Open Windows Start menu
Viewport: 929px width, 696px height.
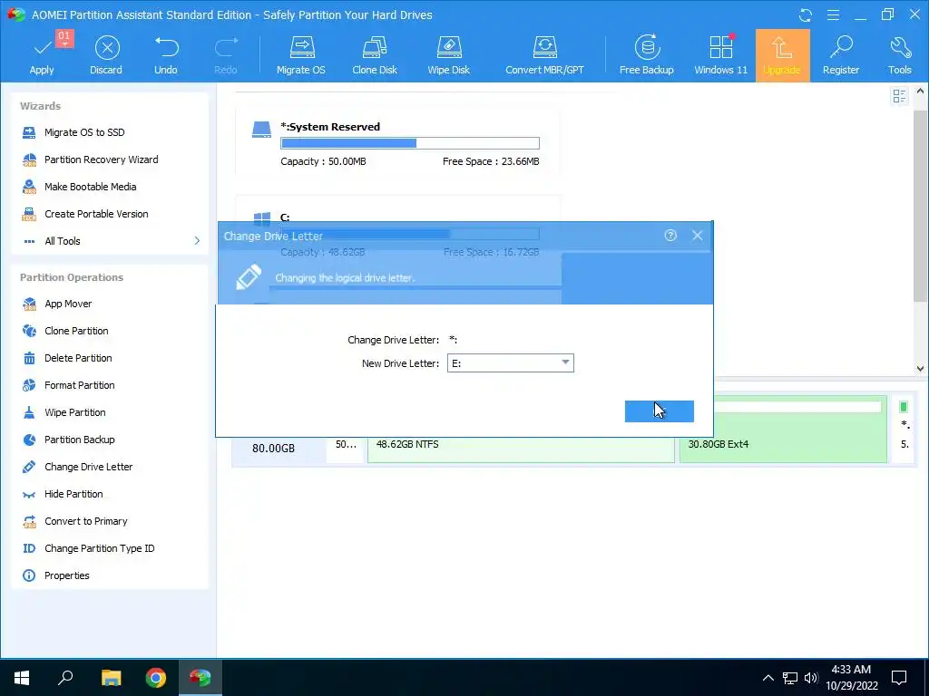(x=22, y=678)
